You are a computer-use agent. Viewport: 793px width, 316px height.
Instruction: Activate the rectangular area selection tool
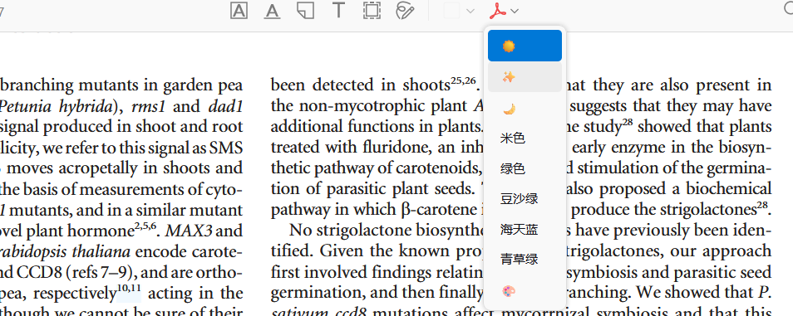tap(372, 11)
